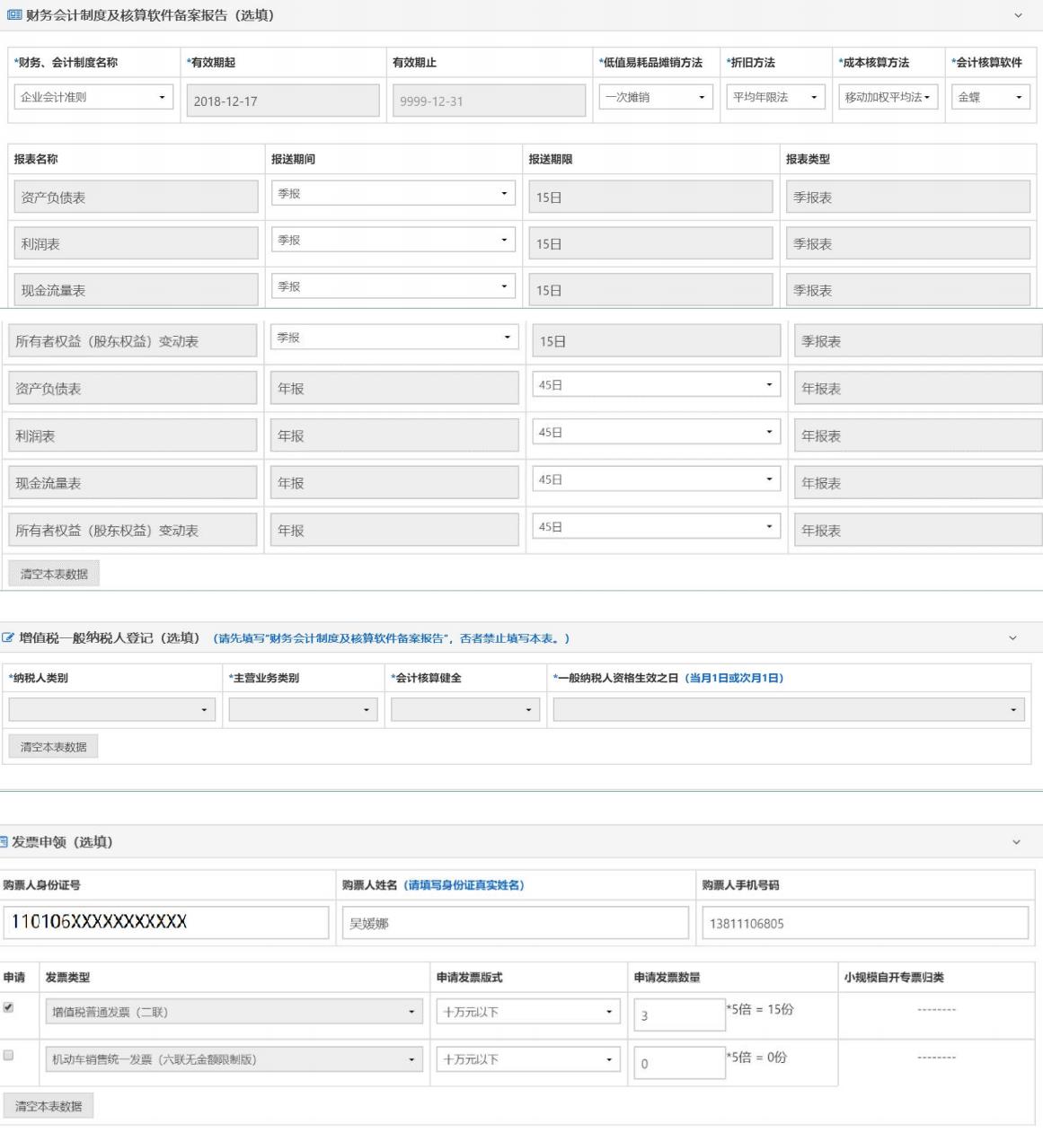Open the 金蝶 accounting software dropdown
This screenshot has height=1142, width=1043.
tap(990, 97)
